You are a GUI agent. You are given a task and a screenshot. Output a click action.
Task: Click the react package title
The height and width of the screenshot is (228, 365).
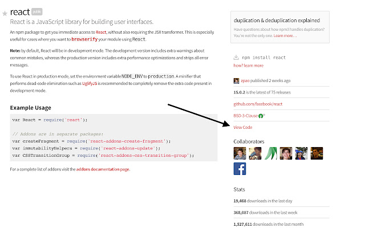20,12
